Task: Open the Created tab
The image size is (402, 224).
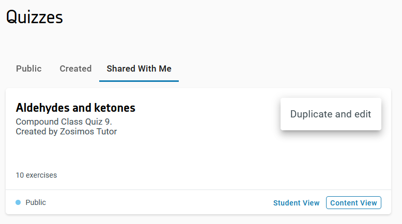Action: point(75,68)
